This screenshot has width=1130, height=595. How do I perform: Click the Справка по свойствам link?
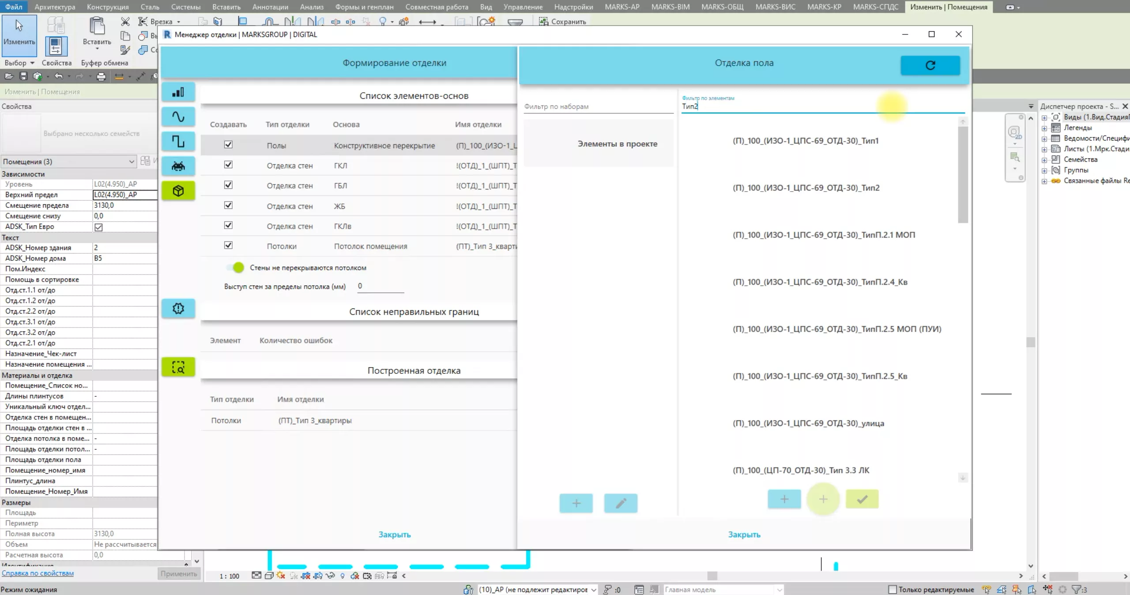pyautogui.click(x=38, y=573)
